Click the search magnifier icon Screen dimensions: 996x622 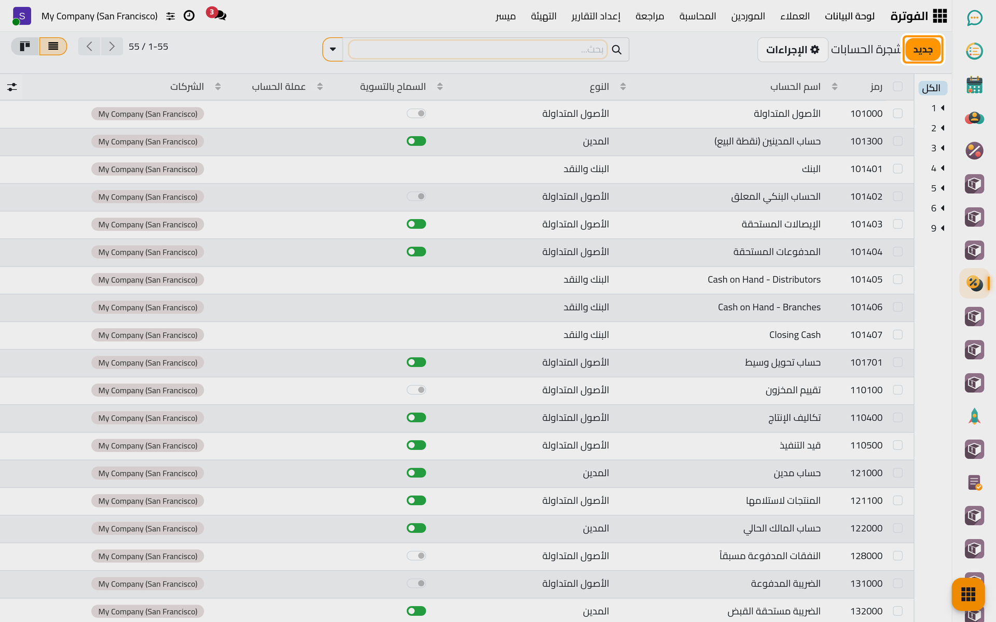(x=617, y=50)
